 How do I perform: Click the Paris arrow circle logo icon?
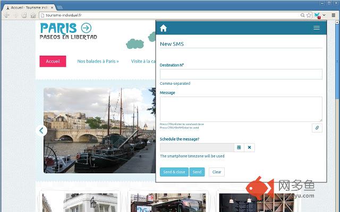coord(86,28)
